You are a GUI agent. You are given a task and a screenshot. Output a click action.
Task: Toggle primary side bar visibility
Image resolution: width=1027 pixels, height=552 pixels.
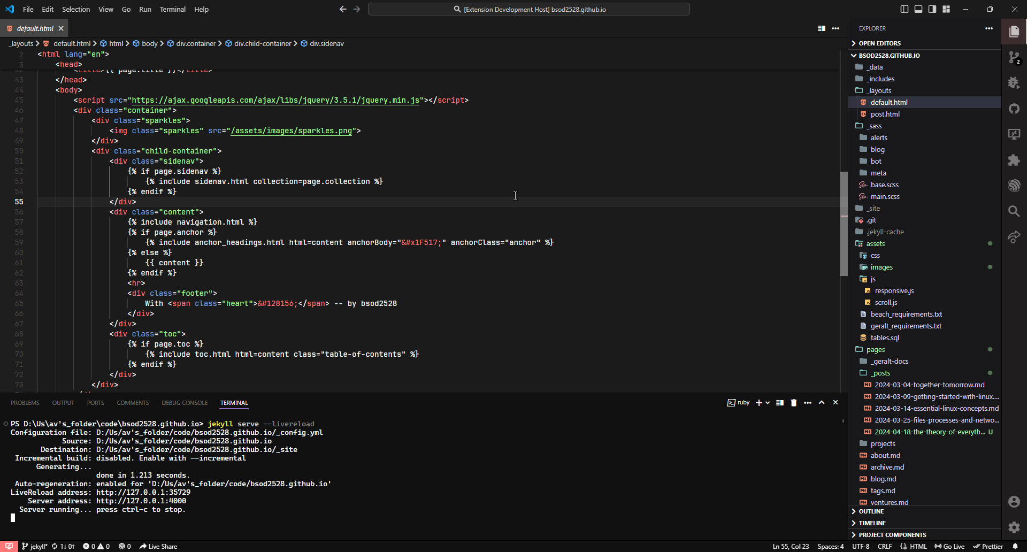tap(905, 9)
